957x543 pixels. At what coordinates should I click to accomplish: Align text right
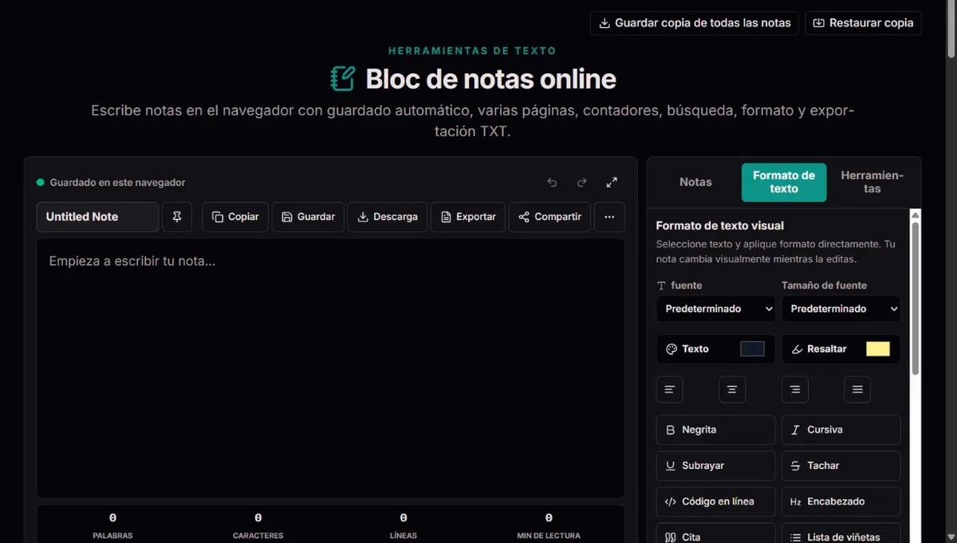795,389
